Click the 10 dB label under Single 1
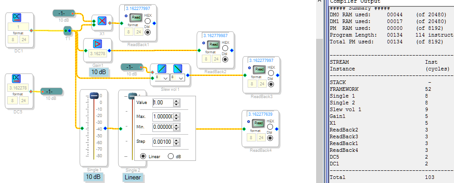The width and height of the screenshot is (454, 183). [94, 177]
